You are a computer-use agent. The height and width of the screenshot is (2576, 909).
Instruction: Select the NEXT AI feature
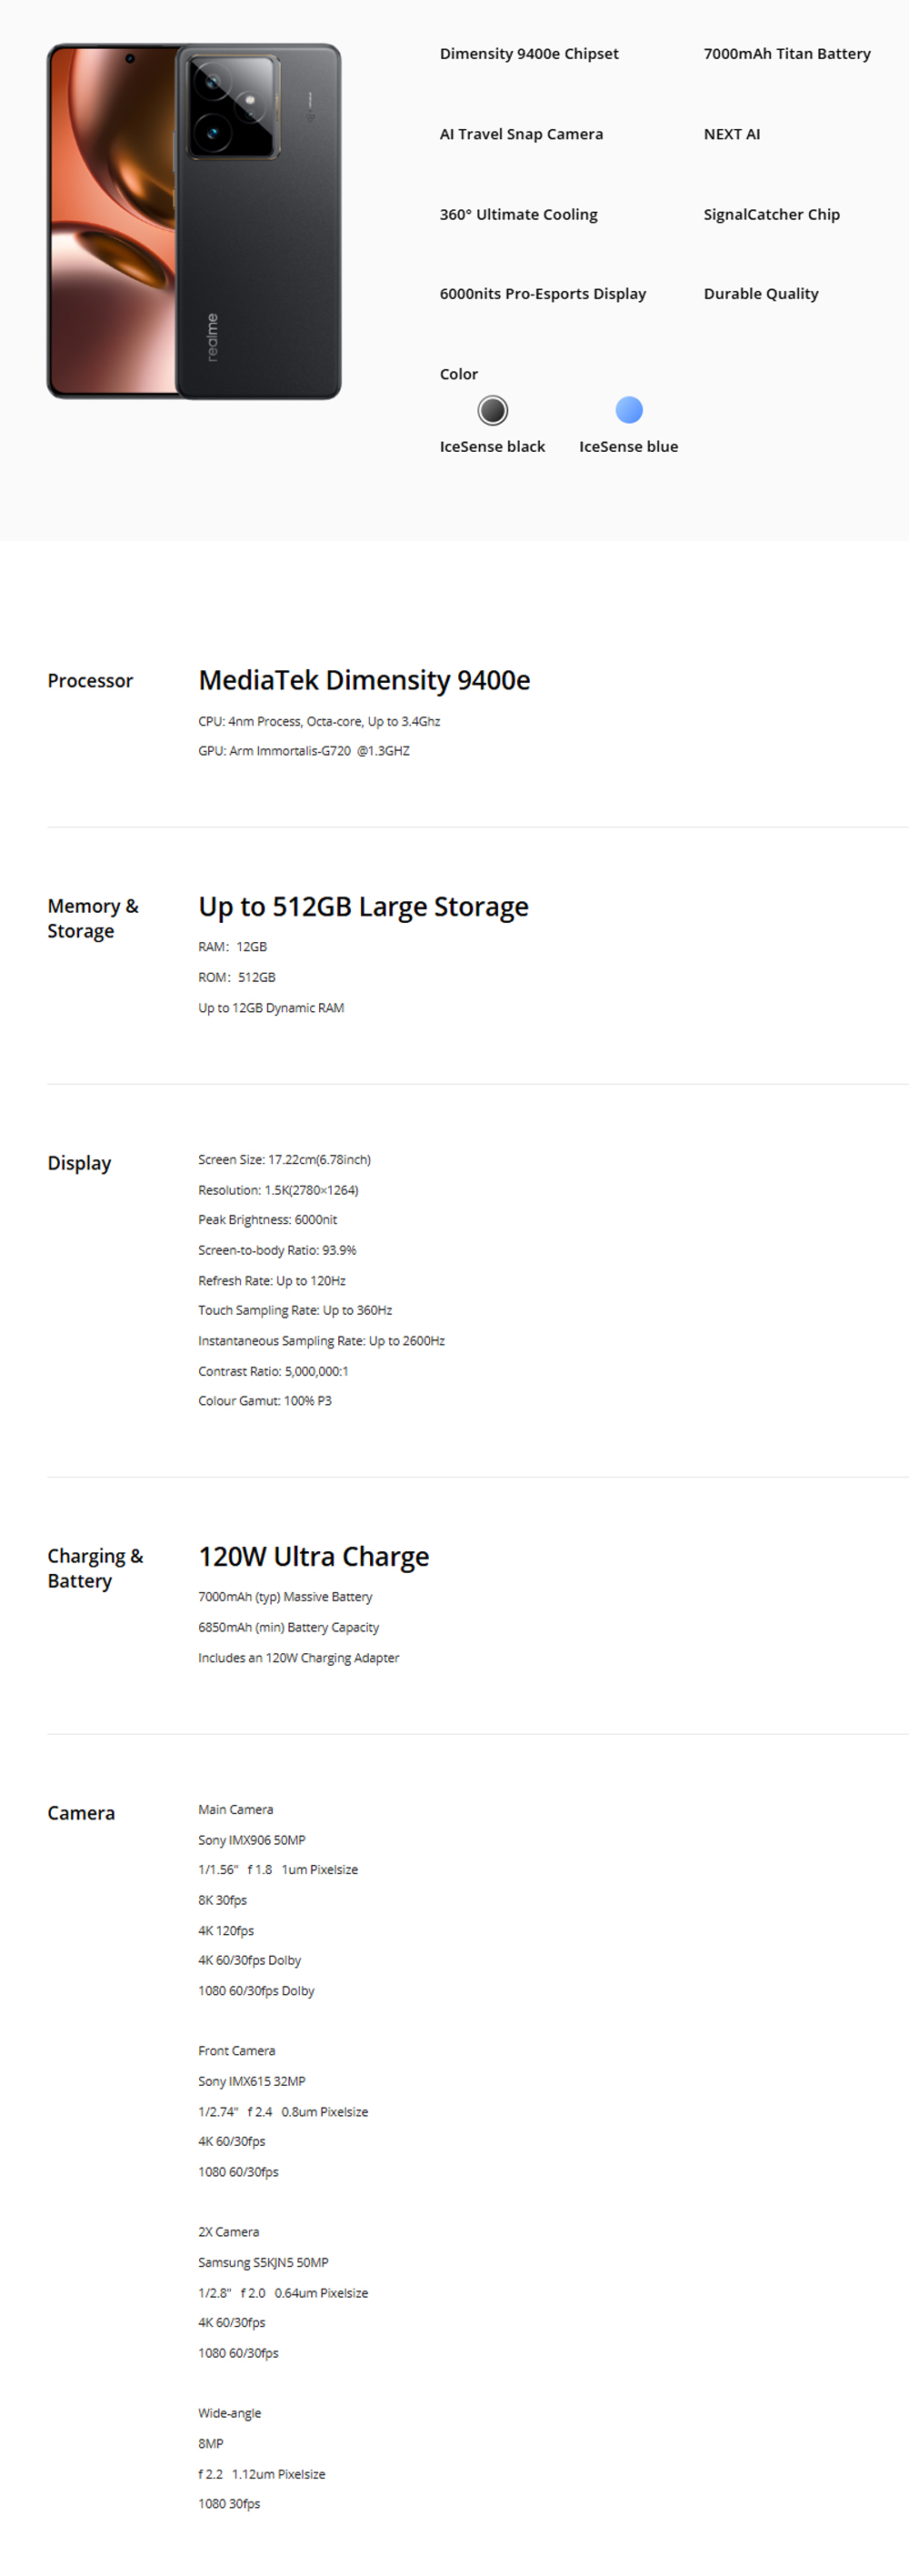tap(731, 134)
